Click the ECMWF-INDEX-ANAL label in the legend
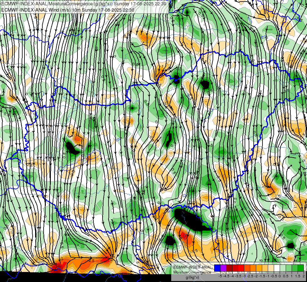Image resolution: width=307 pixels, height=282 pixels. [x=193, y=267]
